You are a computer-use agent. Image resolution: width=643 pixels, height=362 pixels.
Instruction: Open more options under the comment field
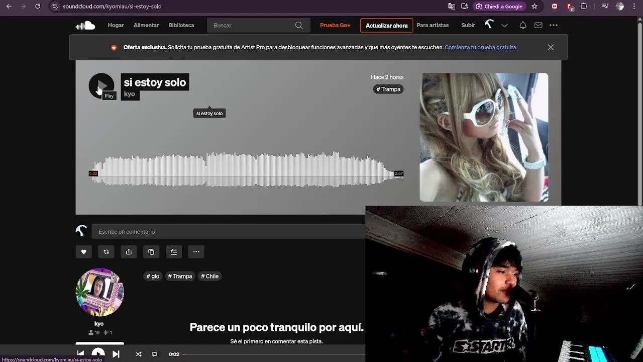196,252
